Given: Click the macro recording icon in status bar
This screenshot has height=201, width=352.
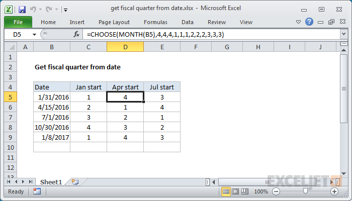Looking at the screenshot, I should point(37,191).
